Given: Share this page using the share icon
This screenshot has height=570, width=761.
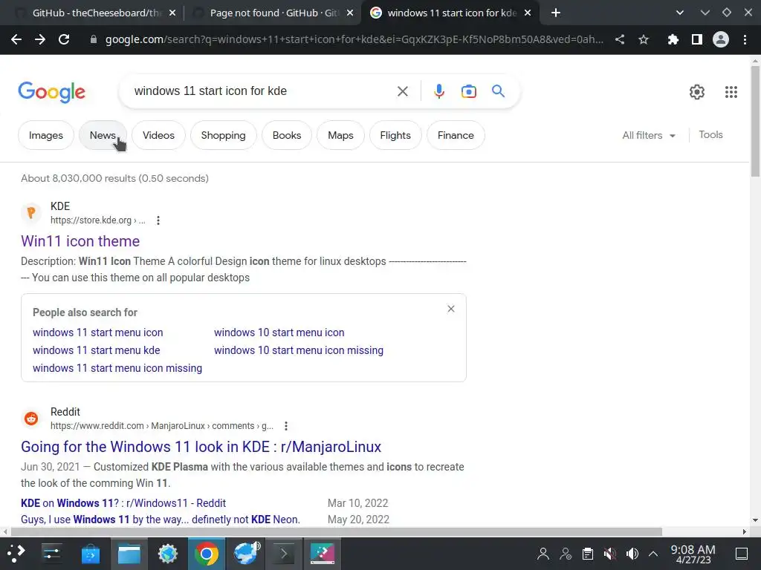Looking at the screenshot, I should 620,39.
